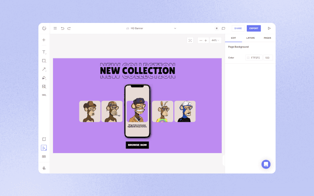This screenshot has width=314, height=196.
Task: Click the cloud save icon near HD Banner
Action: click(127, 28)
